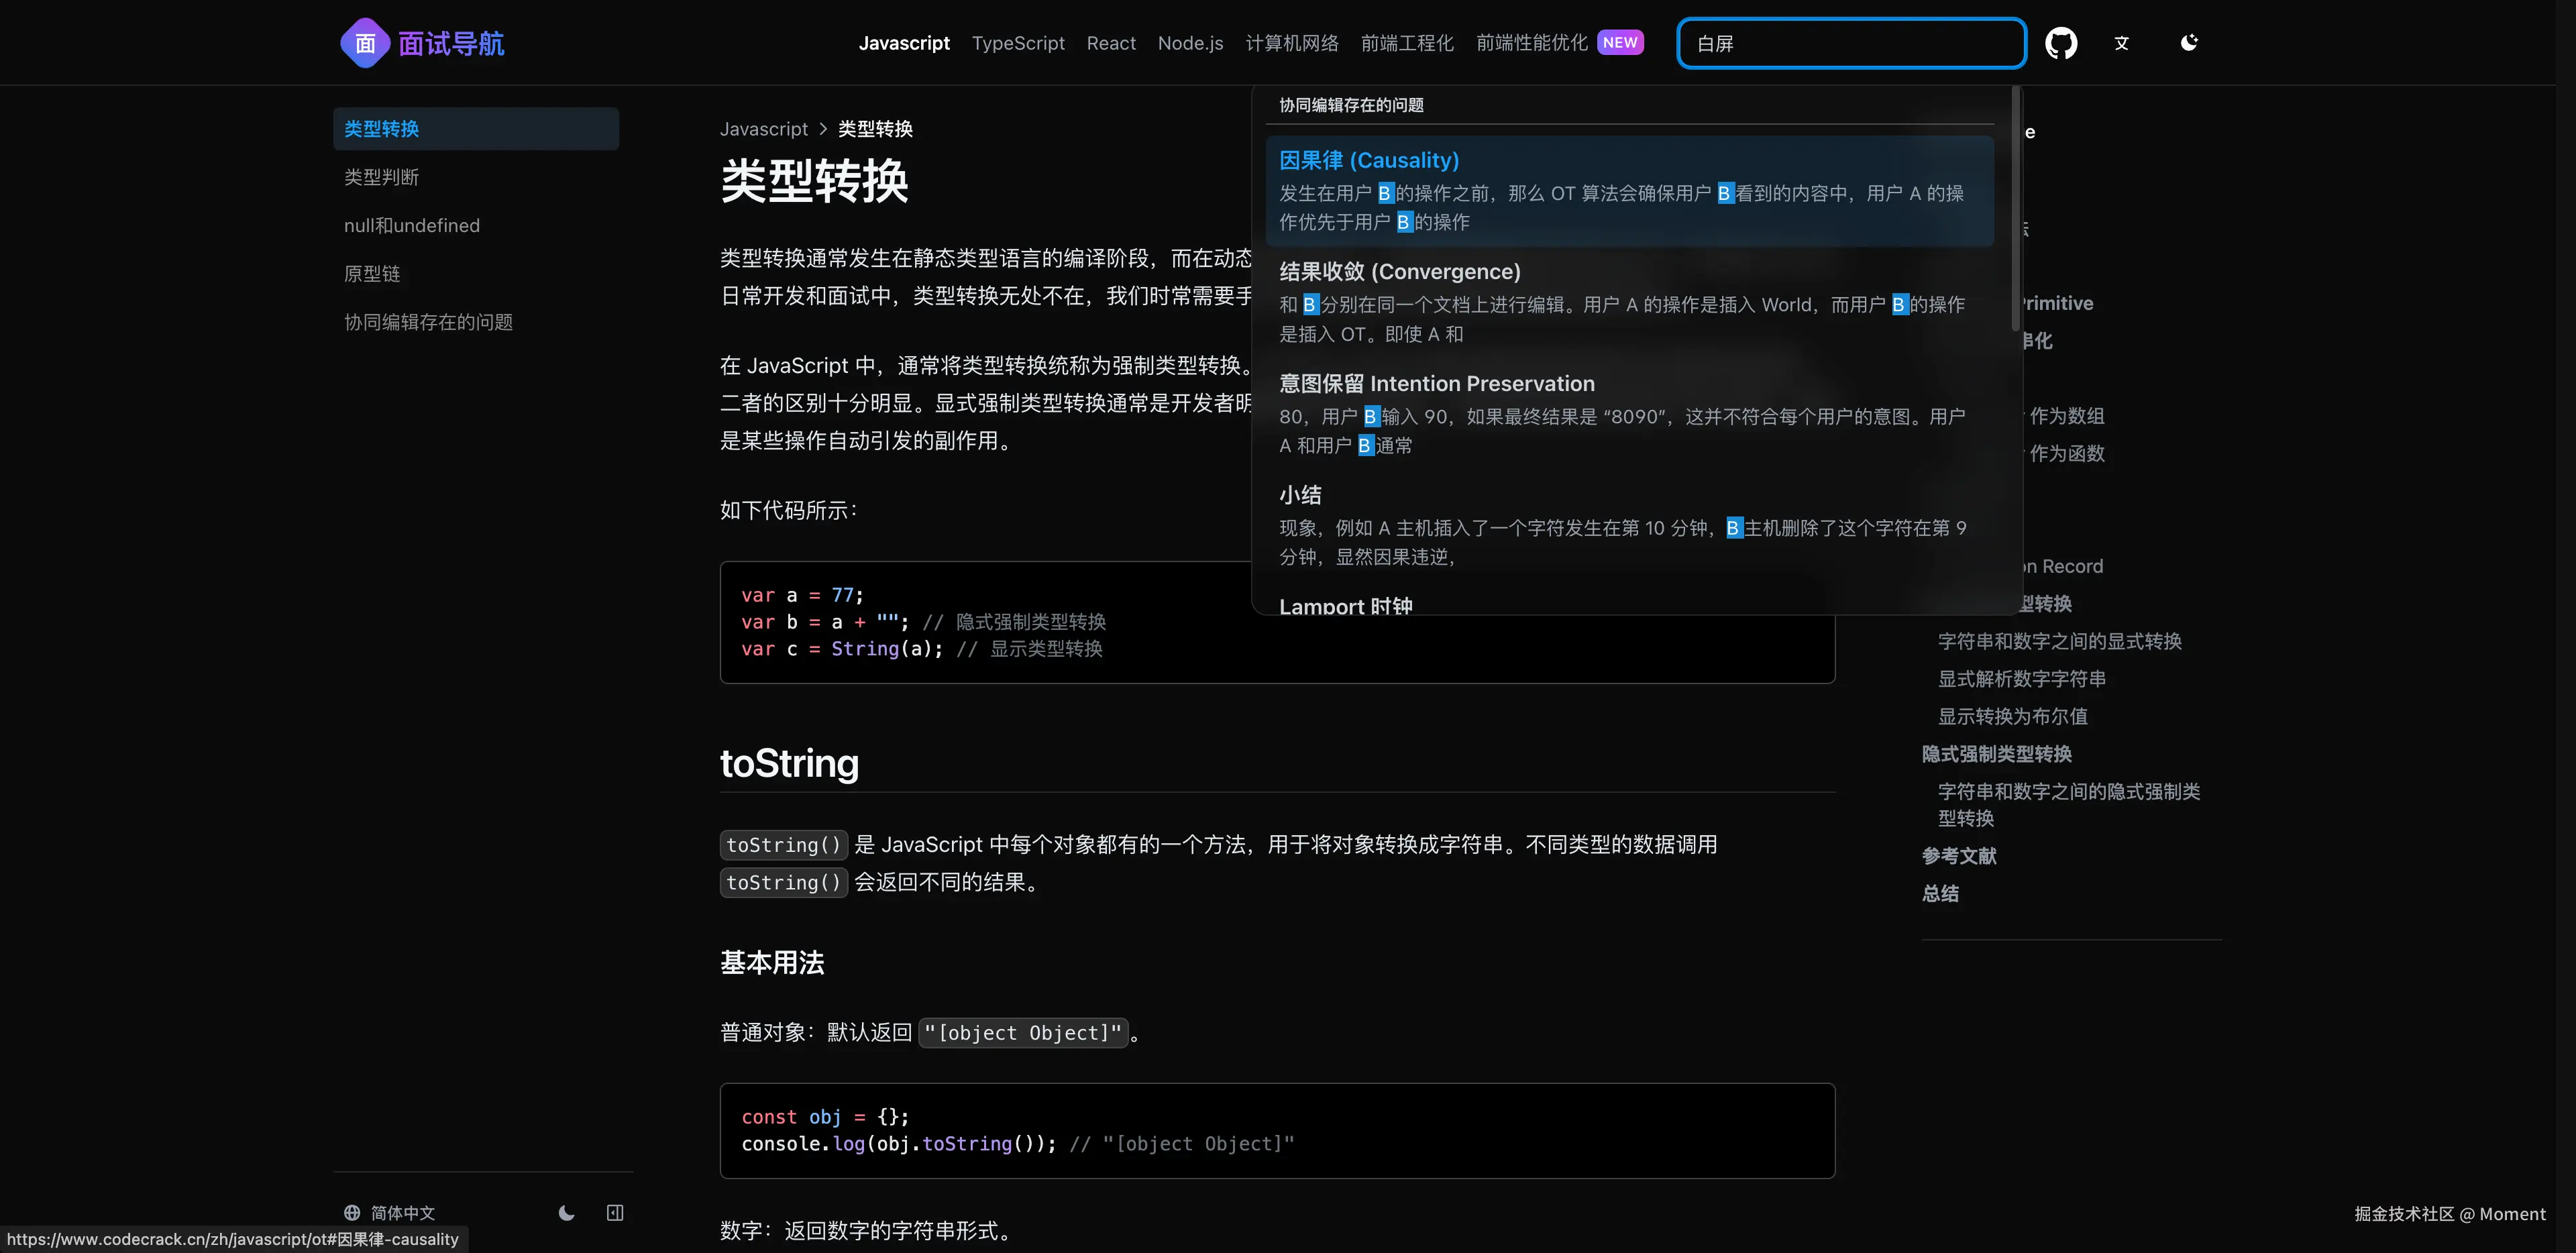Click inside the 白屏 search input
Screen dimensions: 2576x1253
[1850, 43]
